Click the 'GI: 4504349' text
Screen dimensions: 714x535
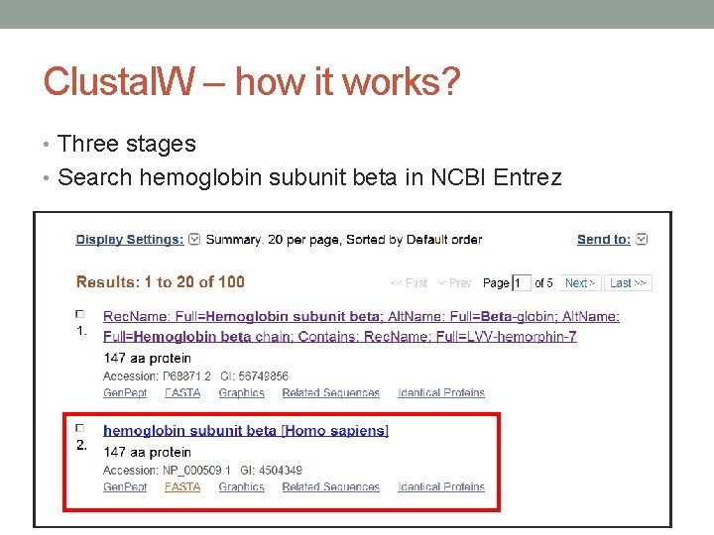pos(271,470)
